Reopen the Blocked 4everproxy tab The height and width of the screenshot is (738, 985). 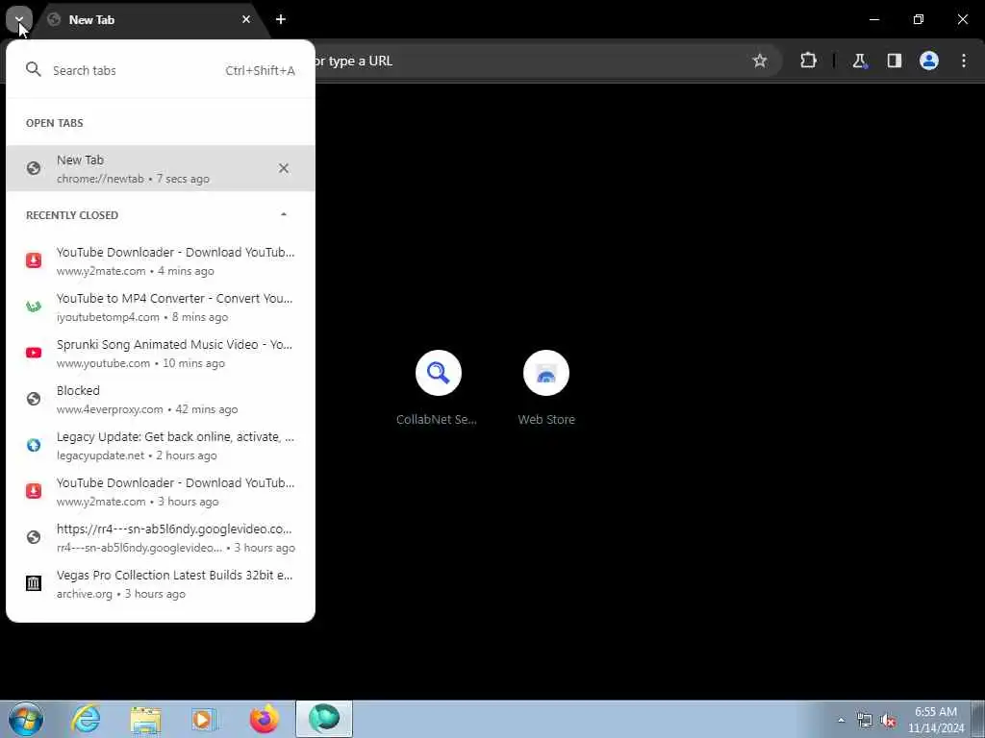tap(161, 399)
